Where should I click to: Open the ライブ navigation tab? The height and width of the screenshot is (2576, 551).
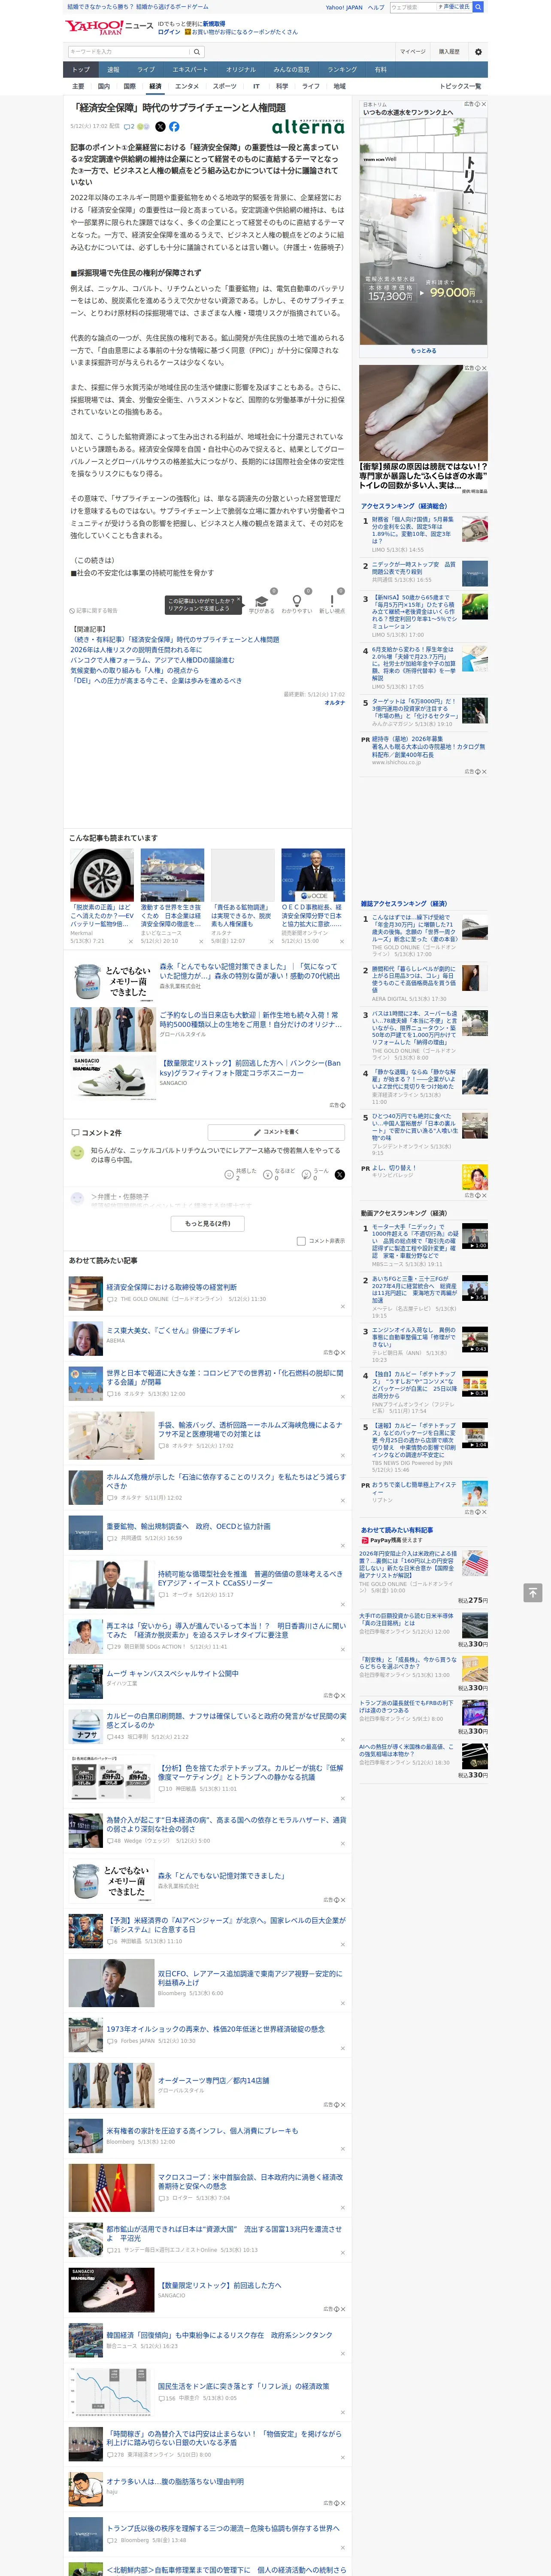(146, 70)
